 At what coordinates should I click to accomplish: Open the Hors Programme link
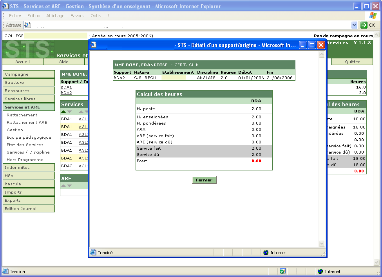(x=25, y=159)
